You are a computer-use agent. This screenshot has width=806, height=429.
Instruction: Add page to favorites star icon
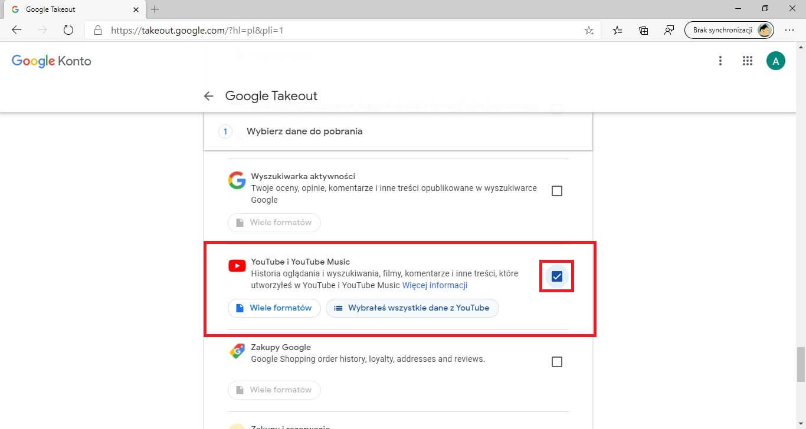coord(589,31)
